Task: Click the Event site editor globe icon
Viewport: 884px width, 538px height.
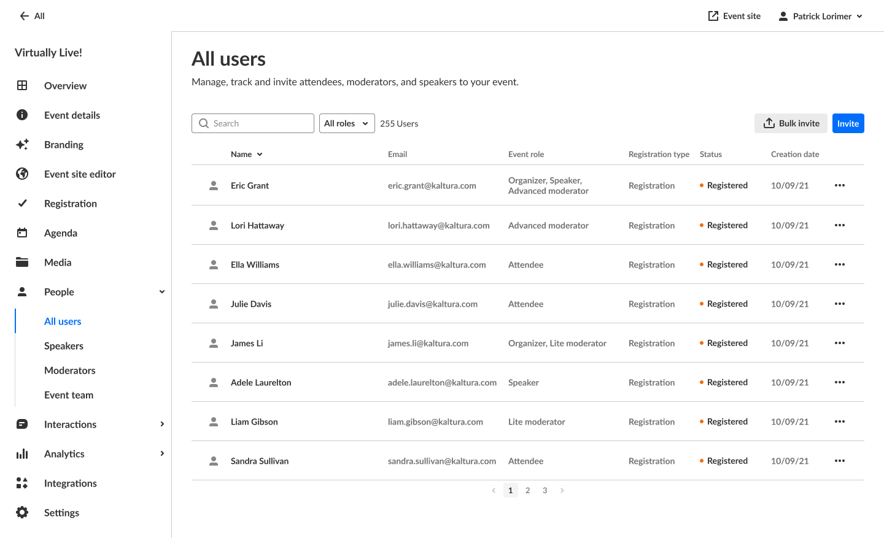Action: tap(22, 174)
